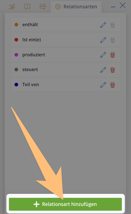Click the gear icon beside Relationsarten
Image resolution: width=131 pixels, height=214 pixels.
(58, 7)
